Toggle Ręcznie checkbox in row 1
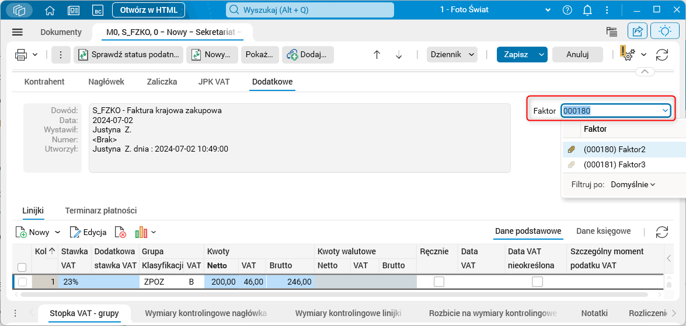Image resolution: width=686 pixels, height=326 pixels. click(439, 282)
